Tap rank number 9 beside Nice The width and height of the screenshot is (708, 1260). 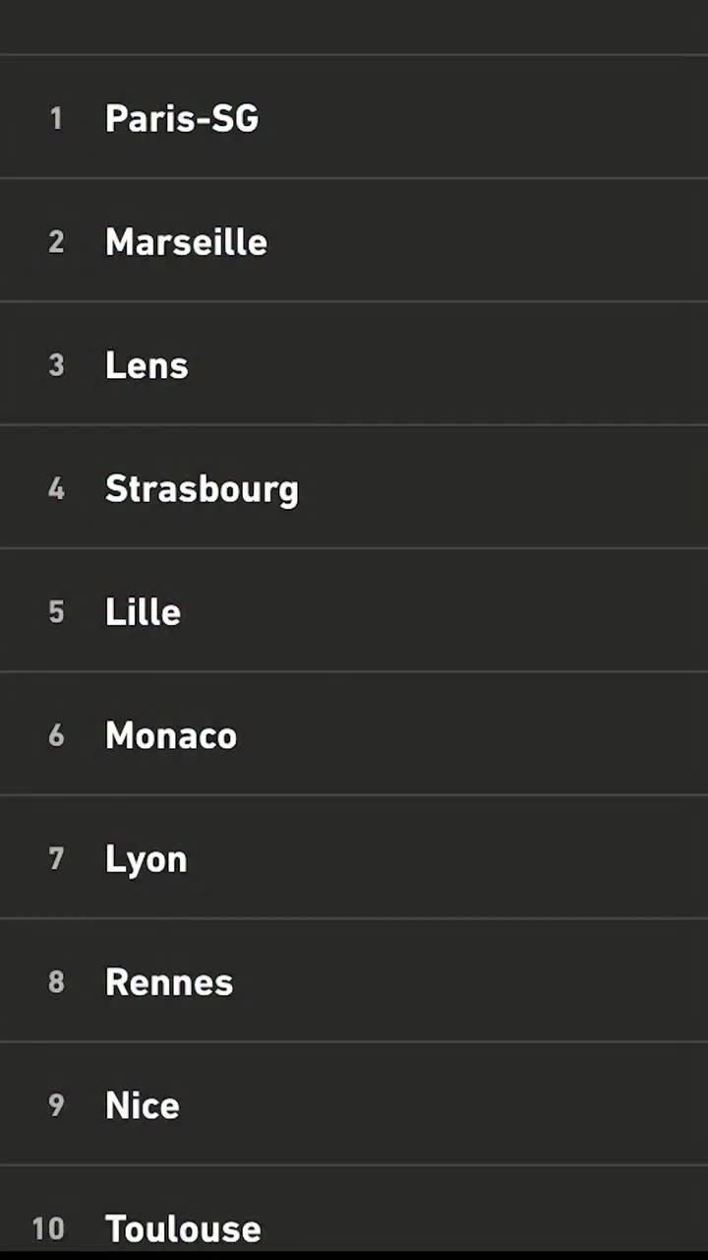pyautogui.click(x=56, y=1105)
